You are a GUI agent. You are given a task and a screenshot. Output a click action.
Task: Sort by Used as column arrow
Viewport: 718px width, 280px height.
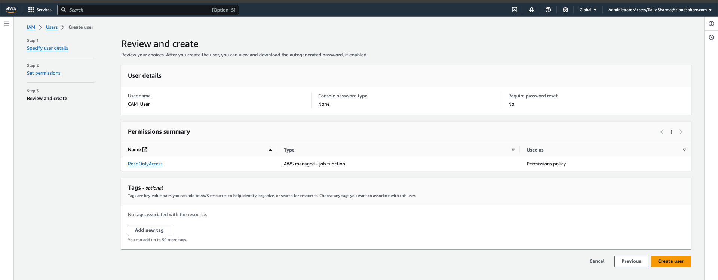[x=684, y=150]
